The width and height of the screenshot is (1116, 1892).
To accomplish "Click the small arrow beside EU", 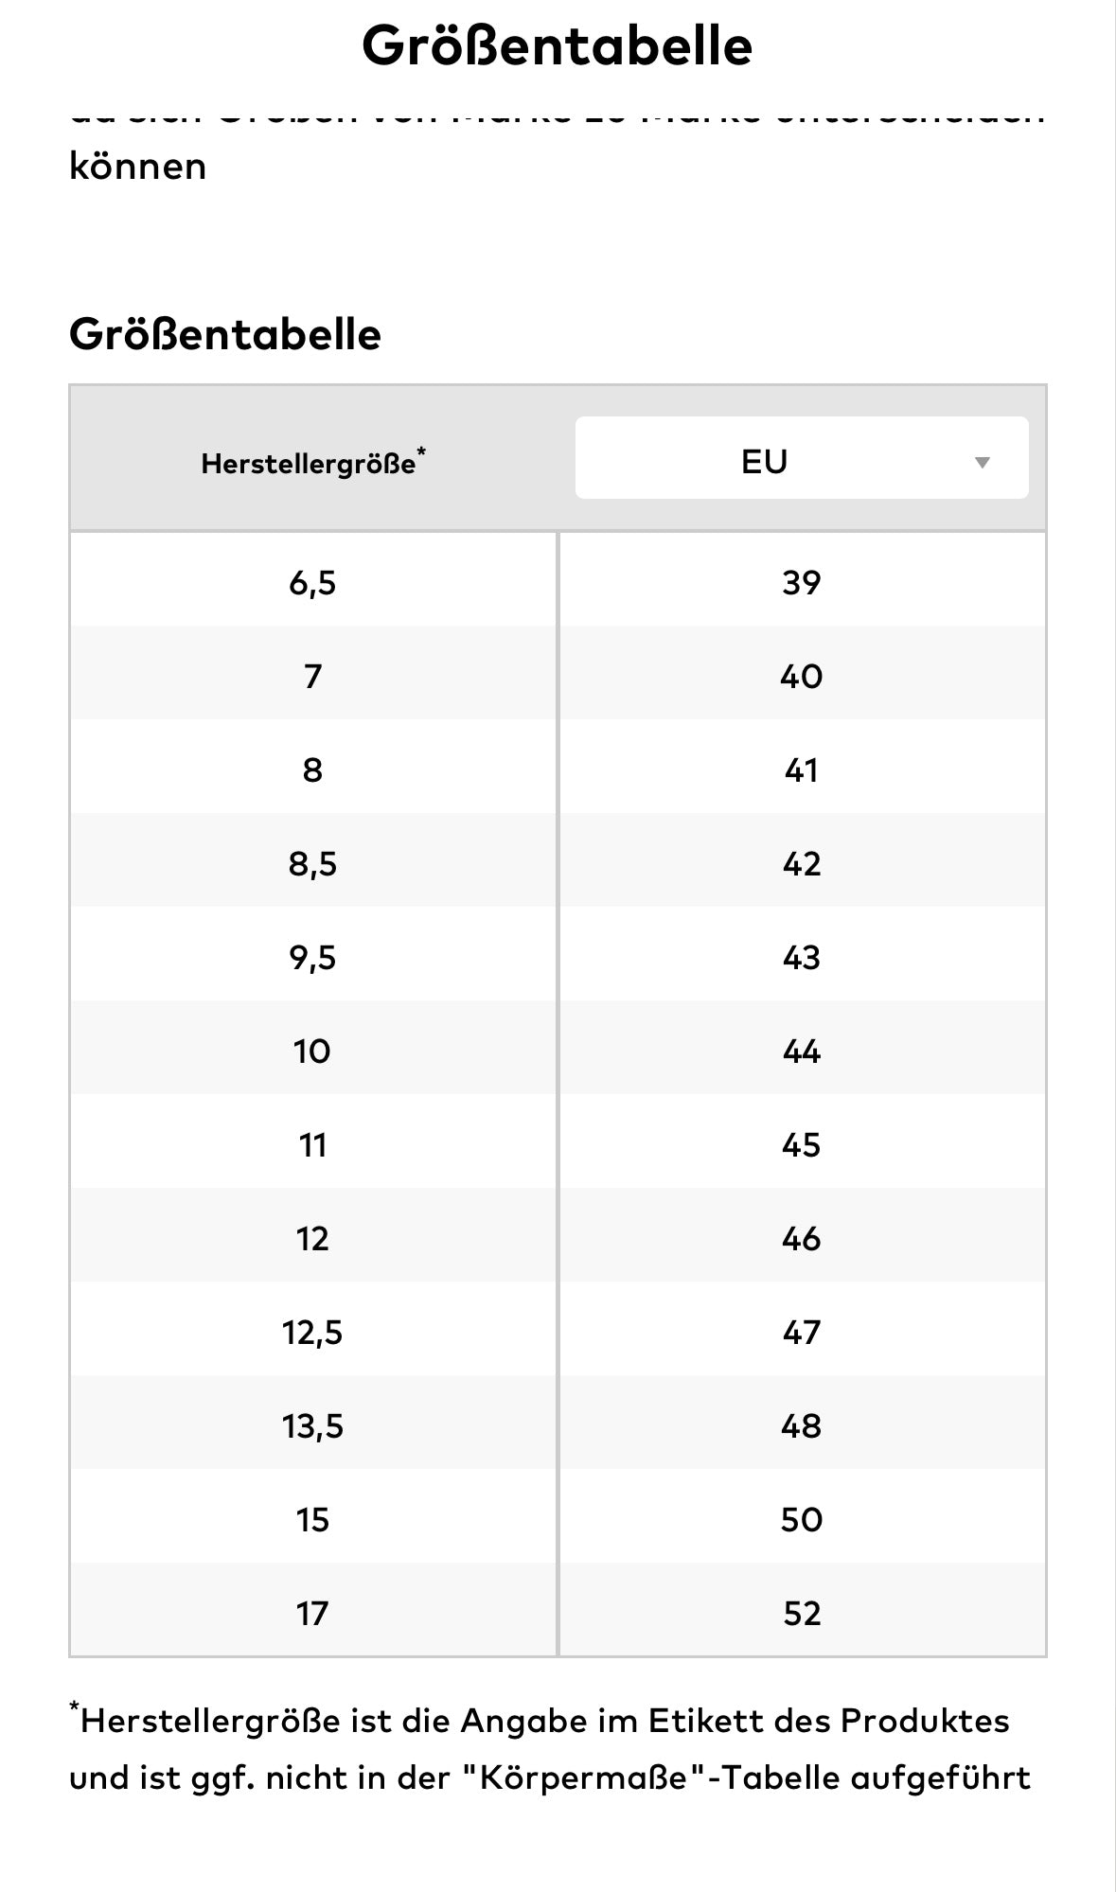I will 982,462.
